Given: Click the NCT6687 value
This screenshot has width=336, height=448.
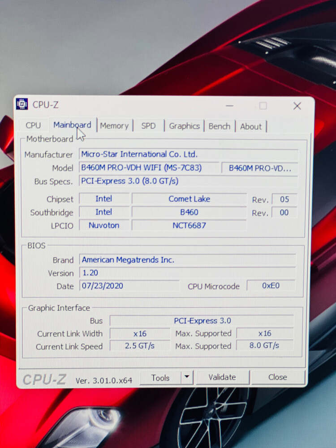Looking at the screenshot, I should pyautogui.click(x=189, y=225).
